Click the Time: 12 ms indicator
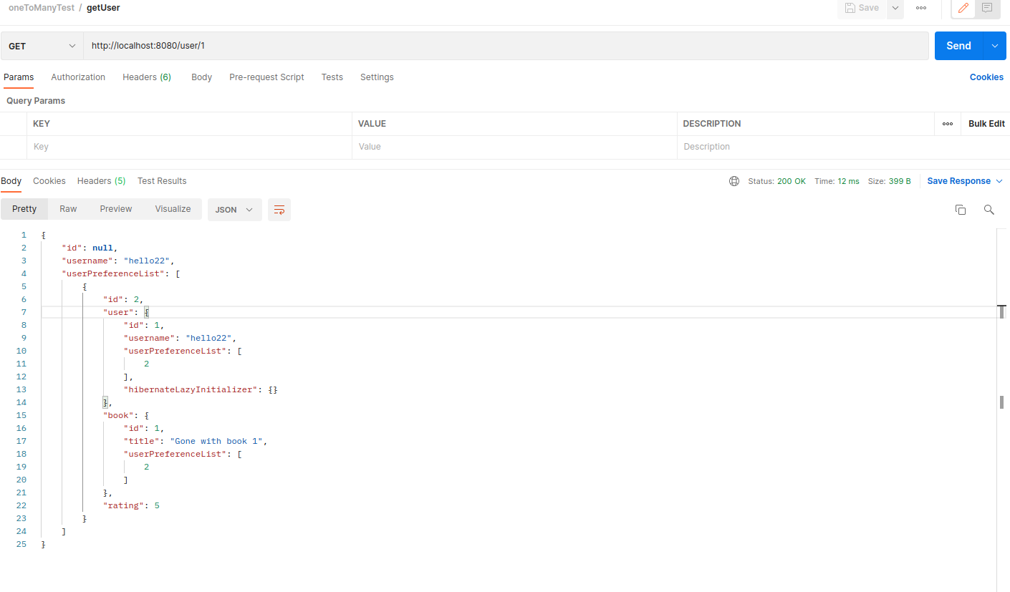1010x592 pixels. pos(837,181)
